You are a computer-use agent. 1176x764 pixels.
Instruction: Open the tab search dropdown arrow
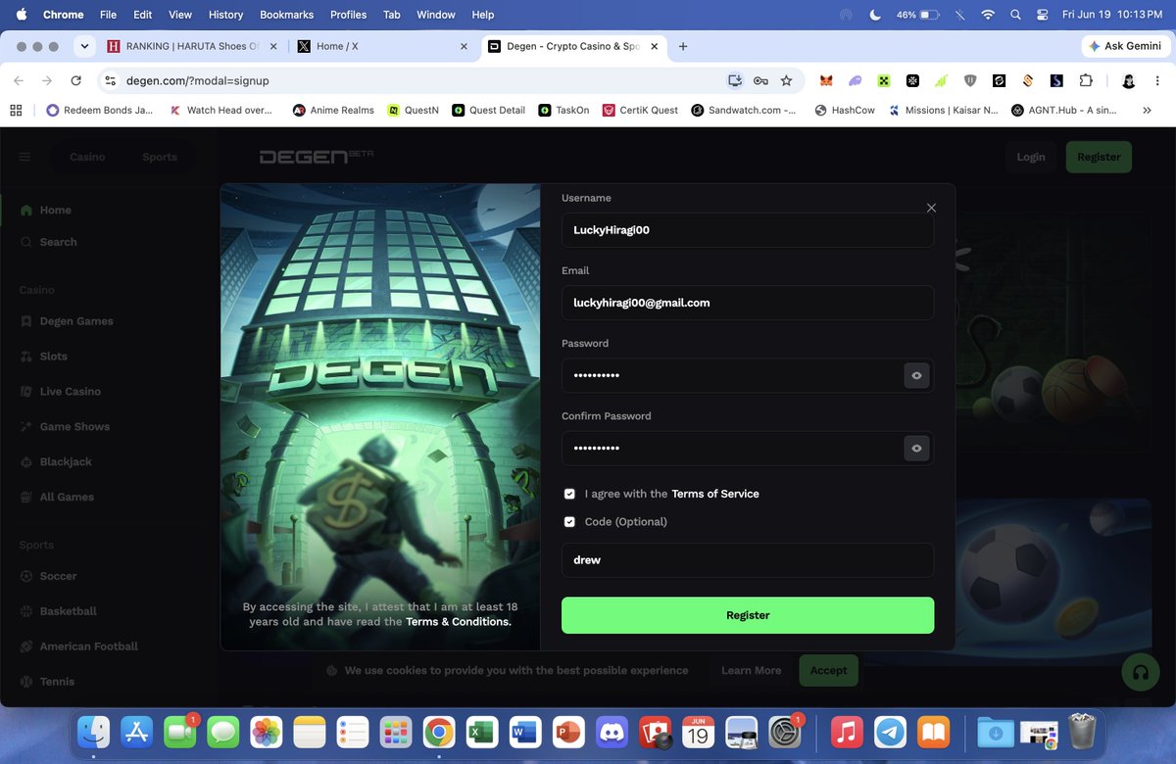tap(84, 46)
